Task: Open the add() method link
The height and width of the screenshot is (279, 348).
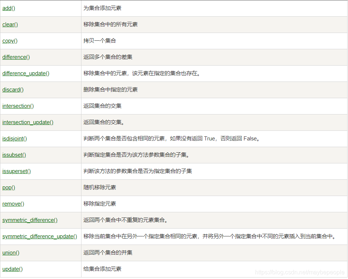Action: tap(9, 8)
